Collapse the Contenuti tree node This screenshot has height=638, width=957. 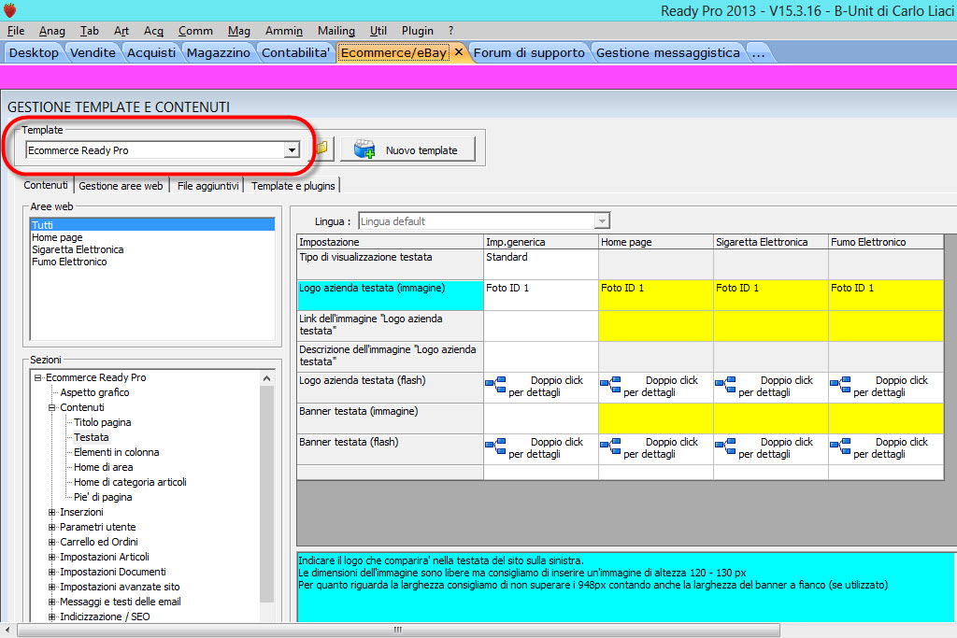52,408
